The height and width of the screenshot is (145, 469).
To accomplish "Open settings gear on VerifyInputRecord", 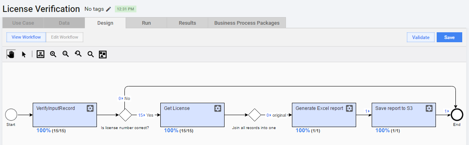I will (x=90, y=108).
